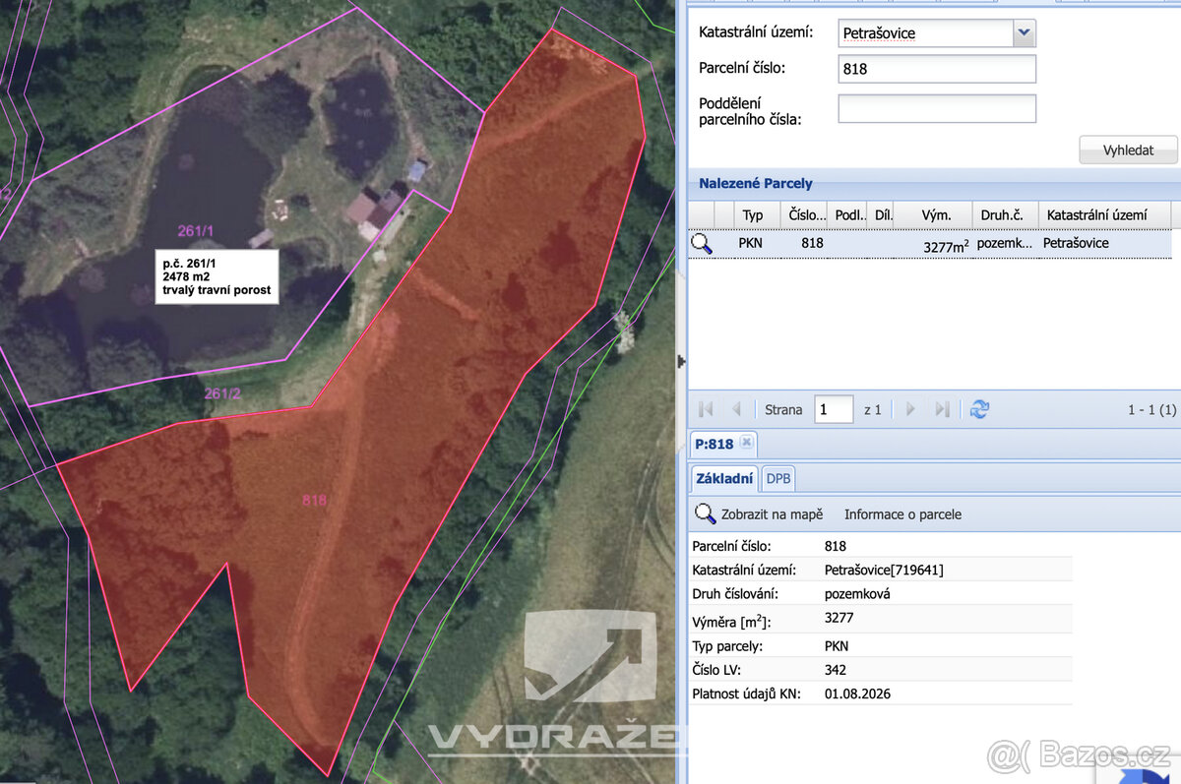Select the Číslo LV value 342

click(836, 670)
